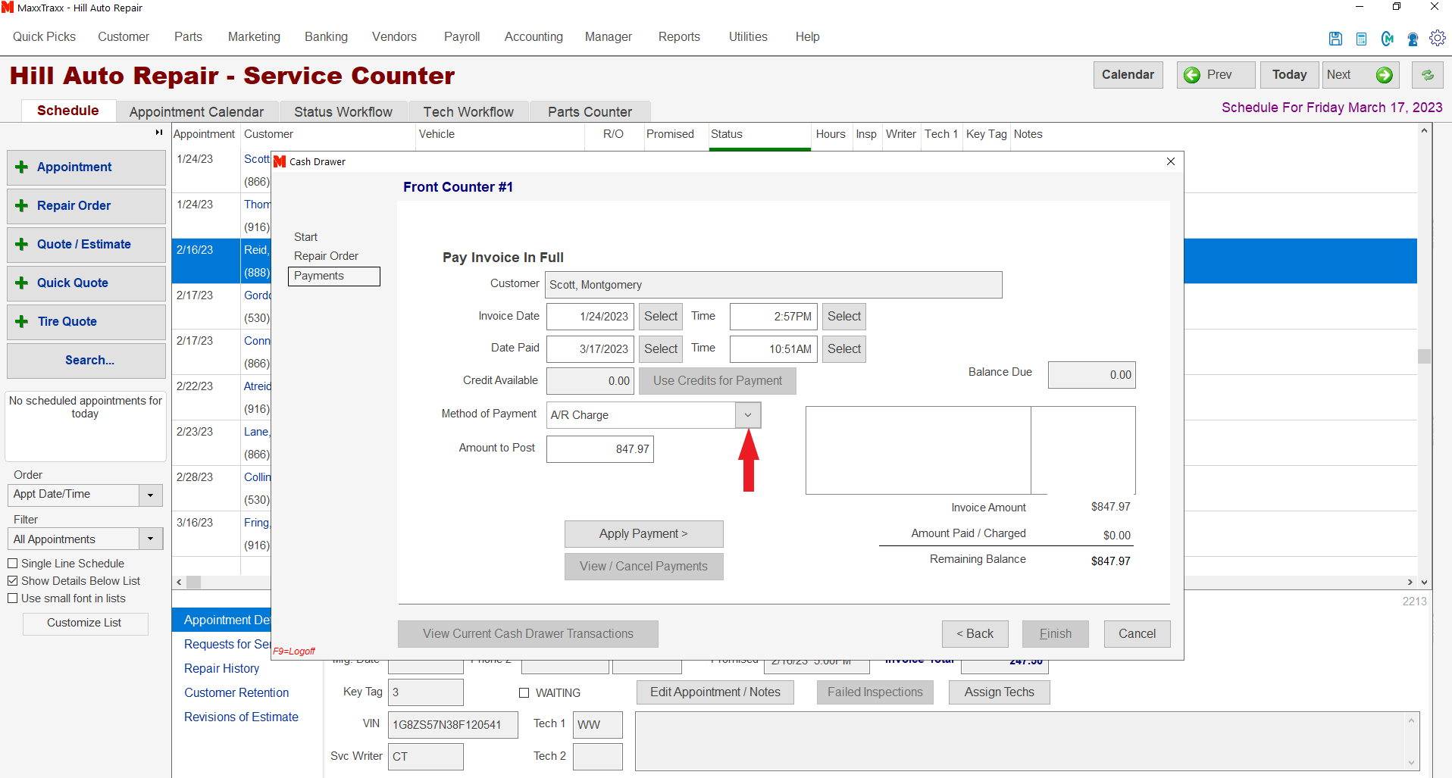This screenshot has width=1452, height=778.
Task: Click the horizontal scrollbar thumb below list
Action: [x=193, y=583]
